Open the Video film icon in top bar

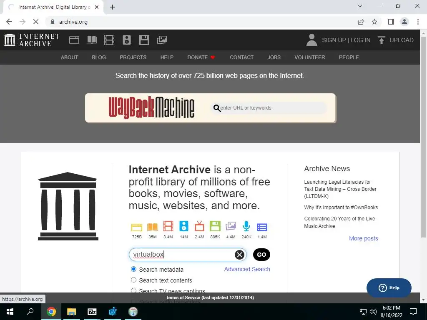[109, 40]
